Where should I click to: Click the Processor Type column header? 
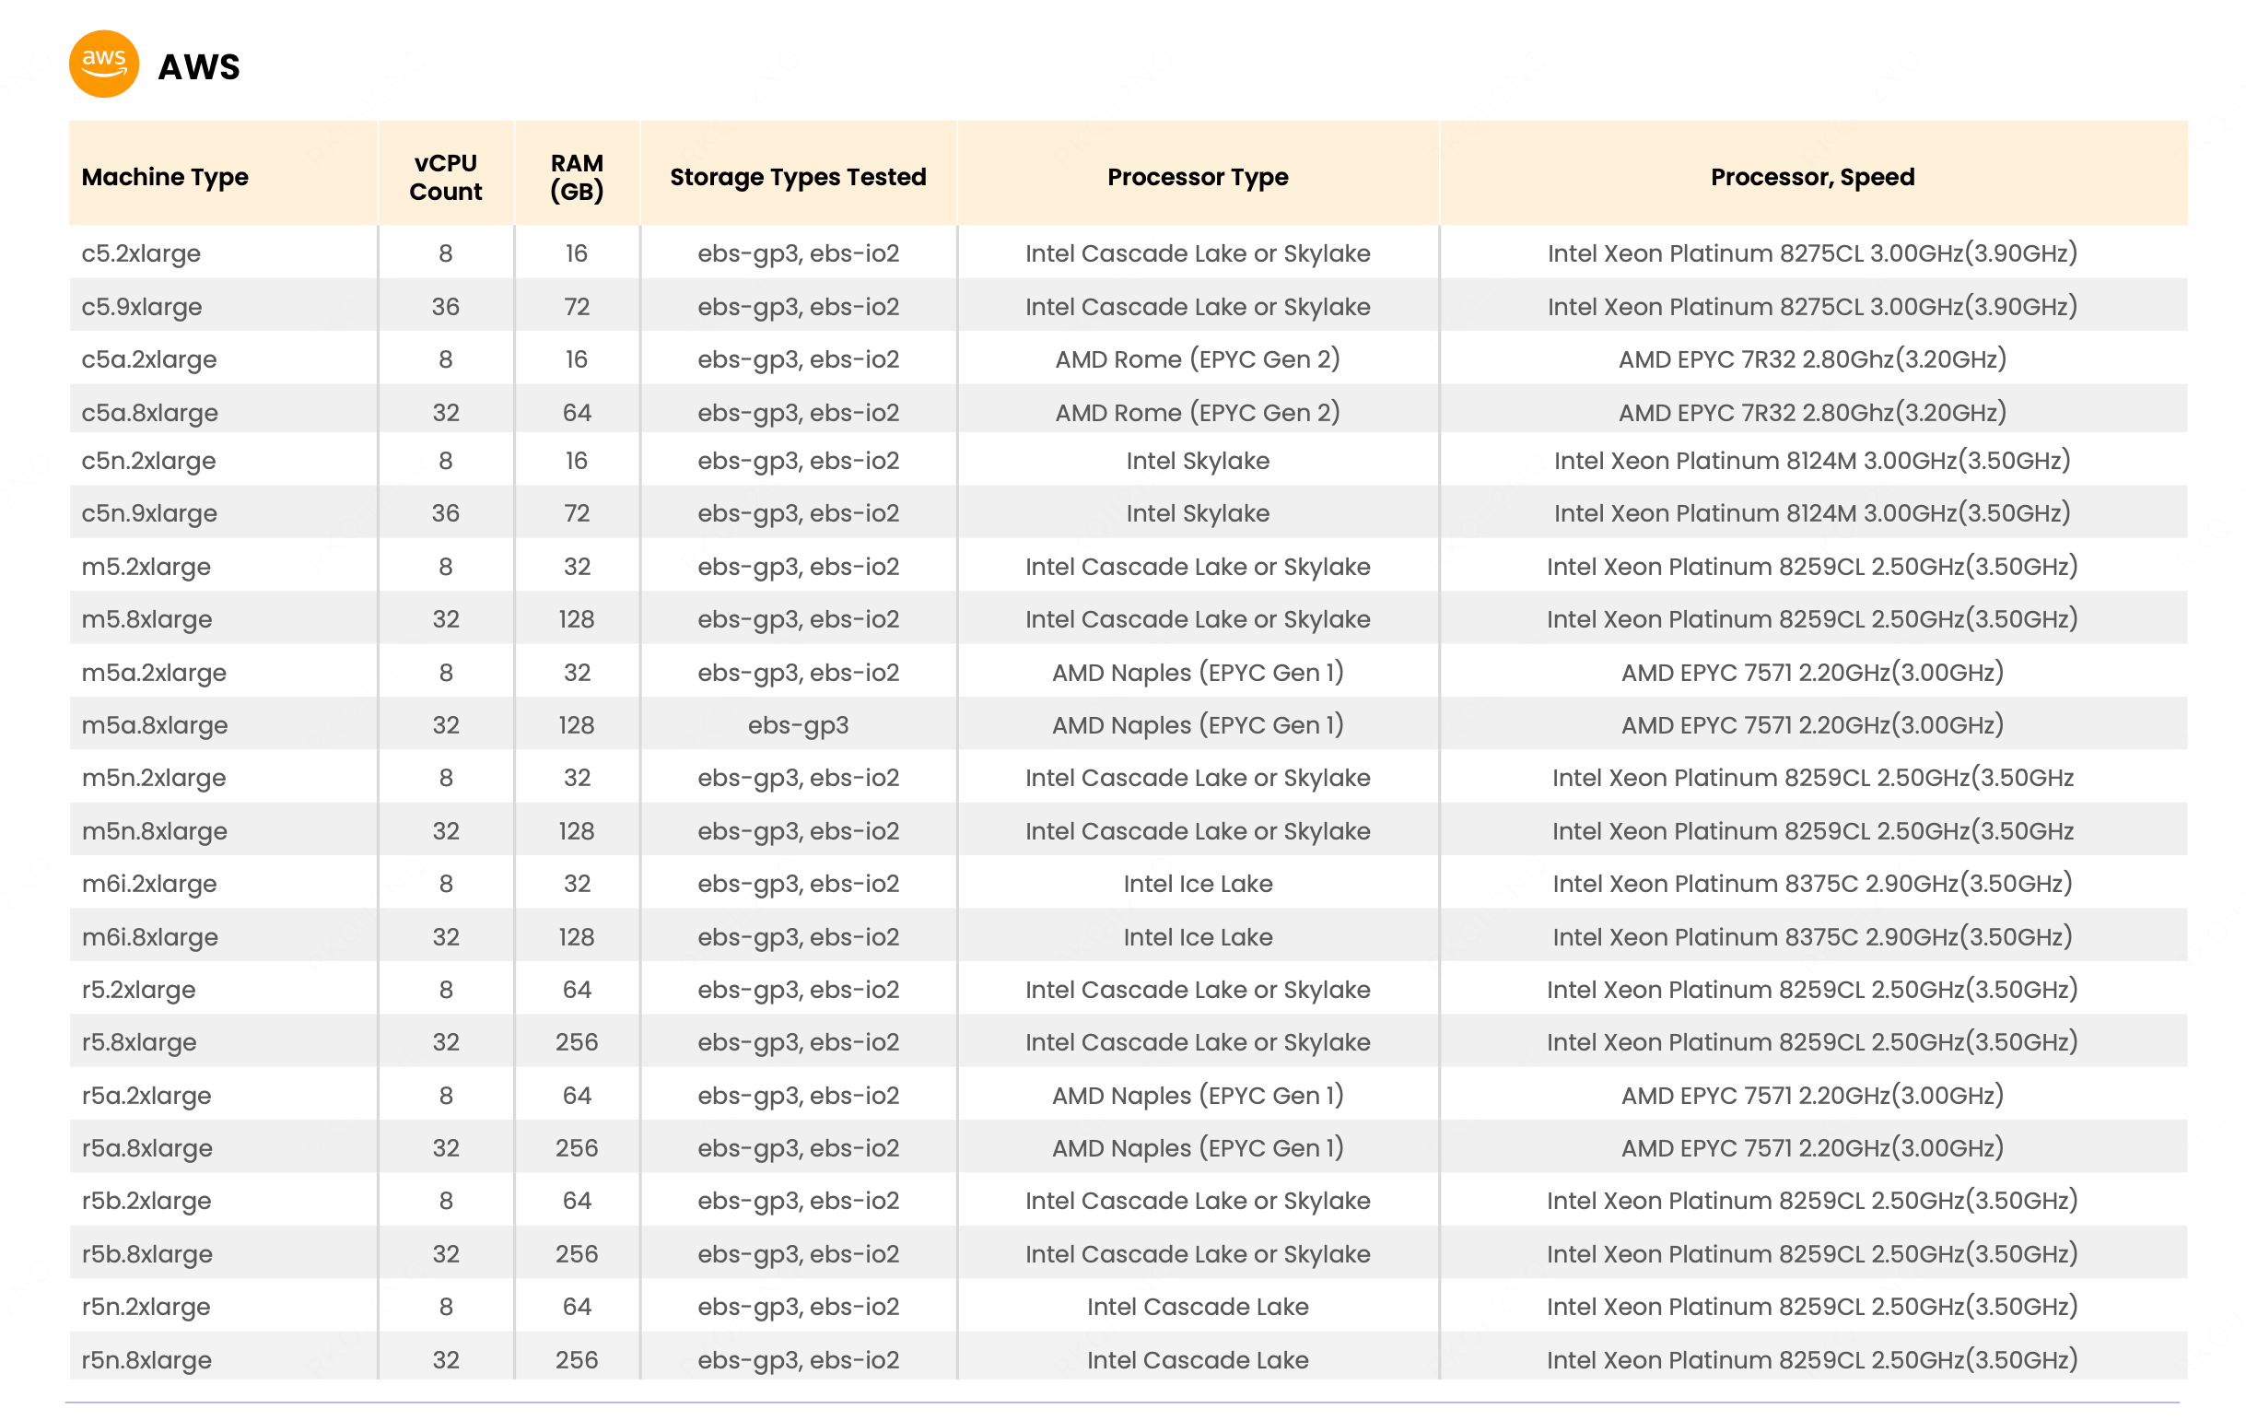pos(1197,176)
